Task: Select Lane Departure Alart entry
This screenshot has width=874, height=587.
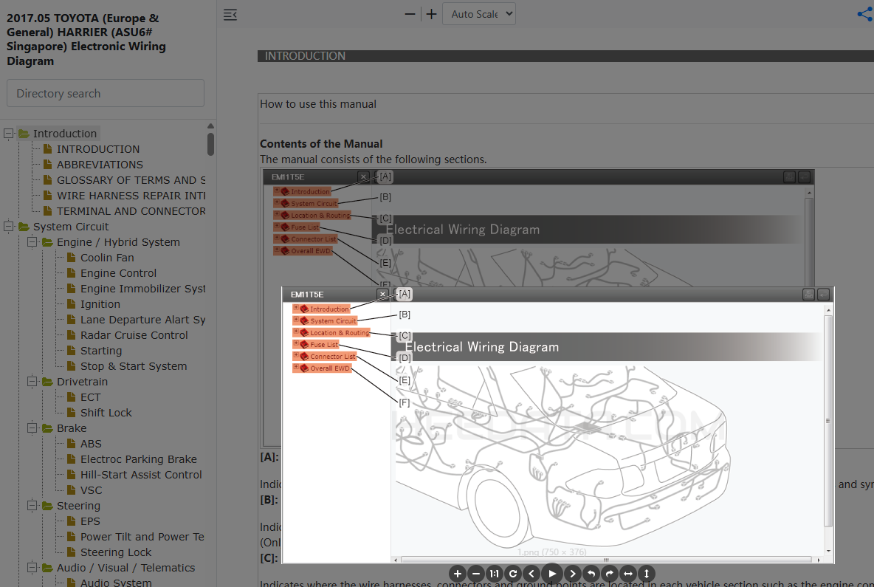Action: click(x=142, y=320)
